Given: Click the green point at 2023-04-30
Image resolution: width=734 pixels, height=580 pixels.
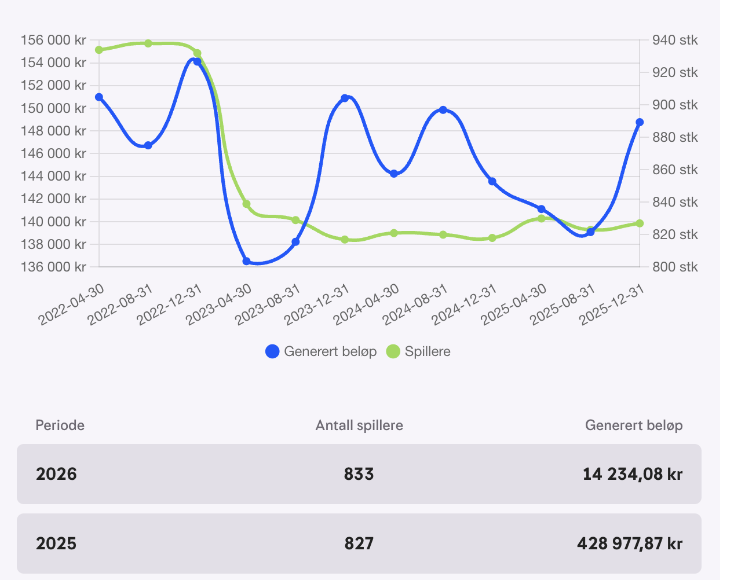Looking at the screenshot, I should point(247,204).
